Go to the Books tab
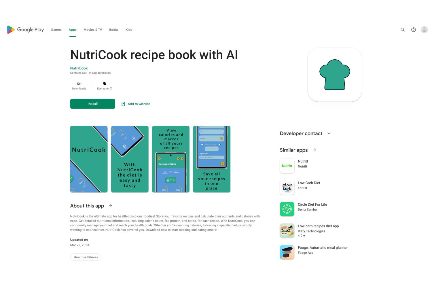This screenshot has width=432, height=288. 114,30
